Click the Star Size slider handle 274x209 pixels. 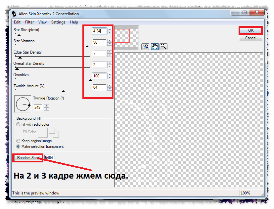(x=19, y=35)
